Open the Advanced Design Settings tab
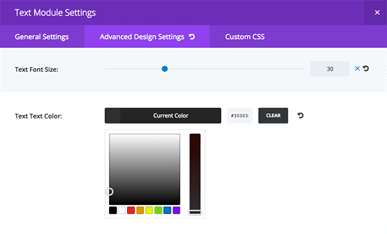 [147, 37]
